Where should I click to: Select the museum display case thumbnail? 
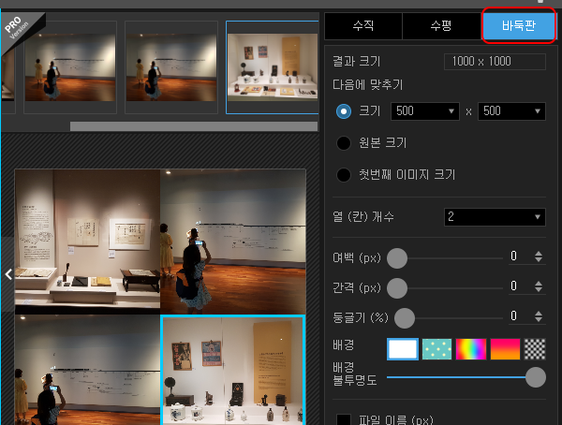pyautogui.click(x=273, y=67)
